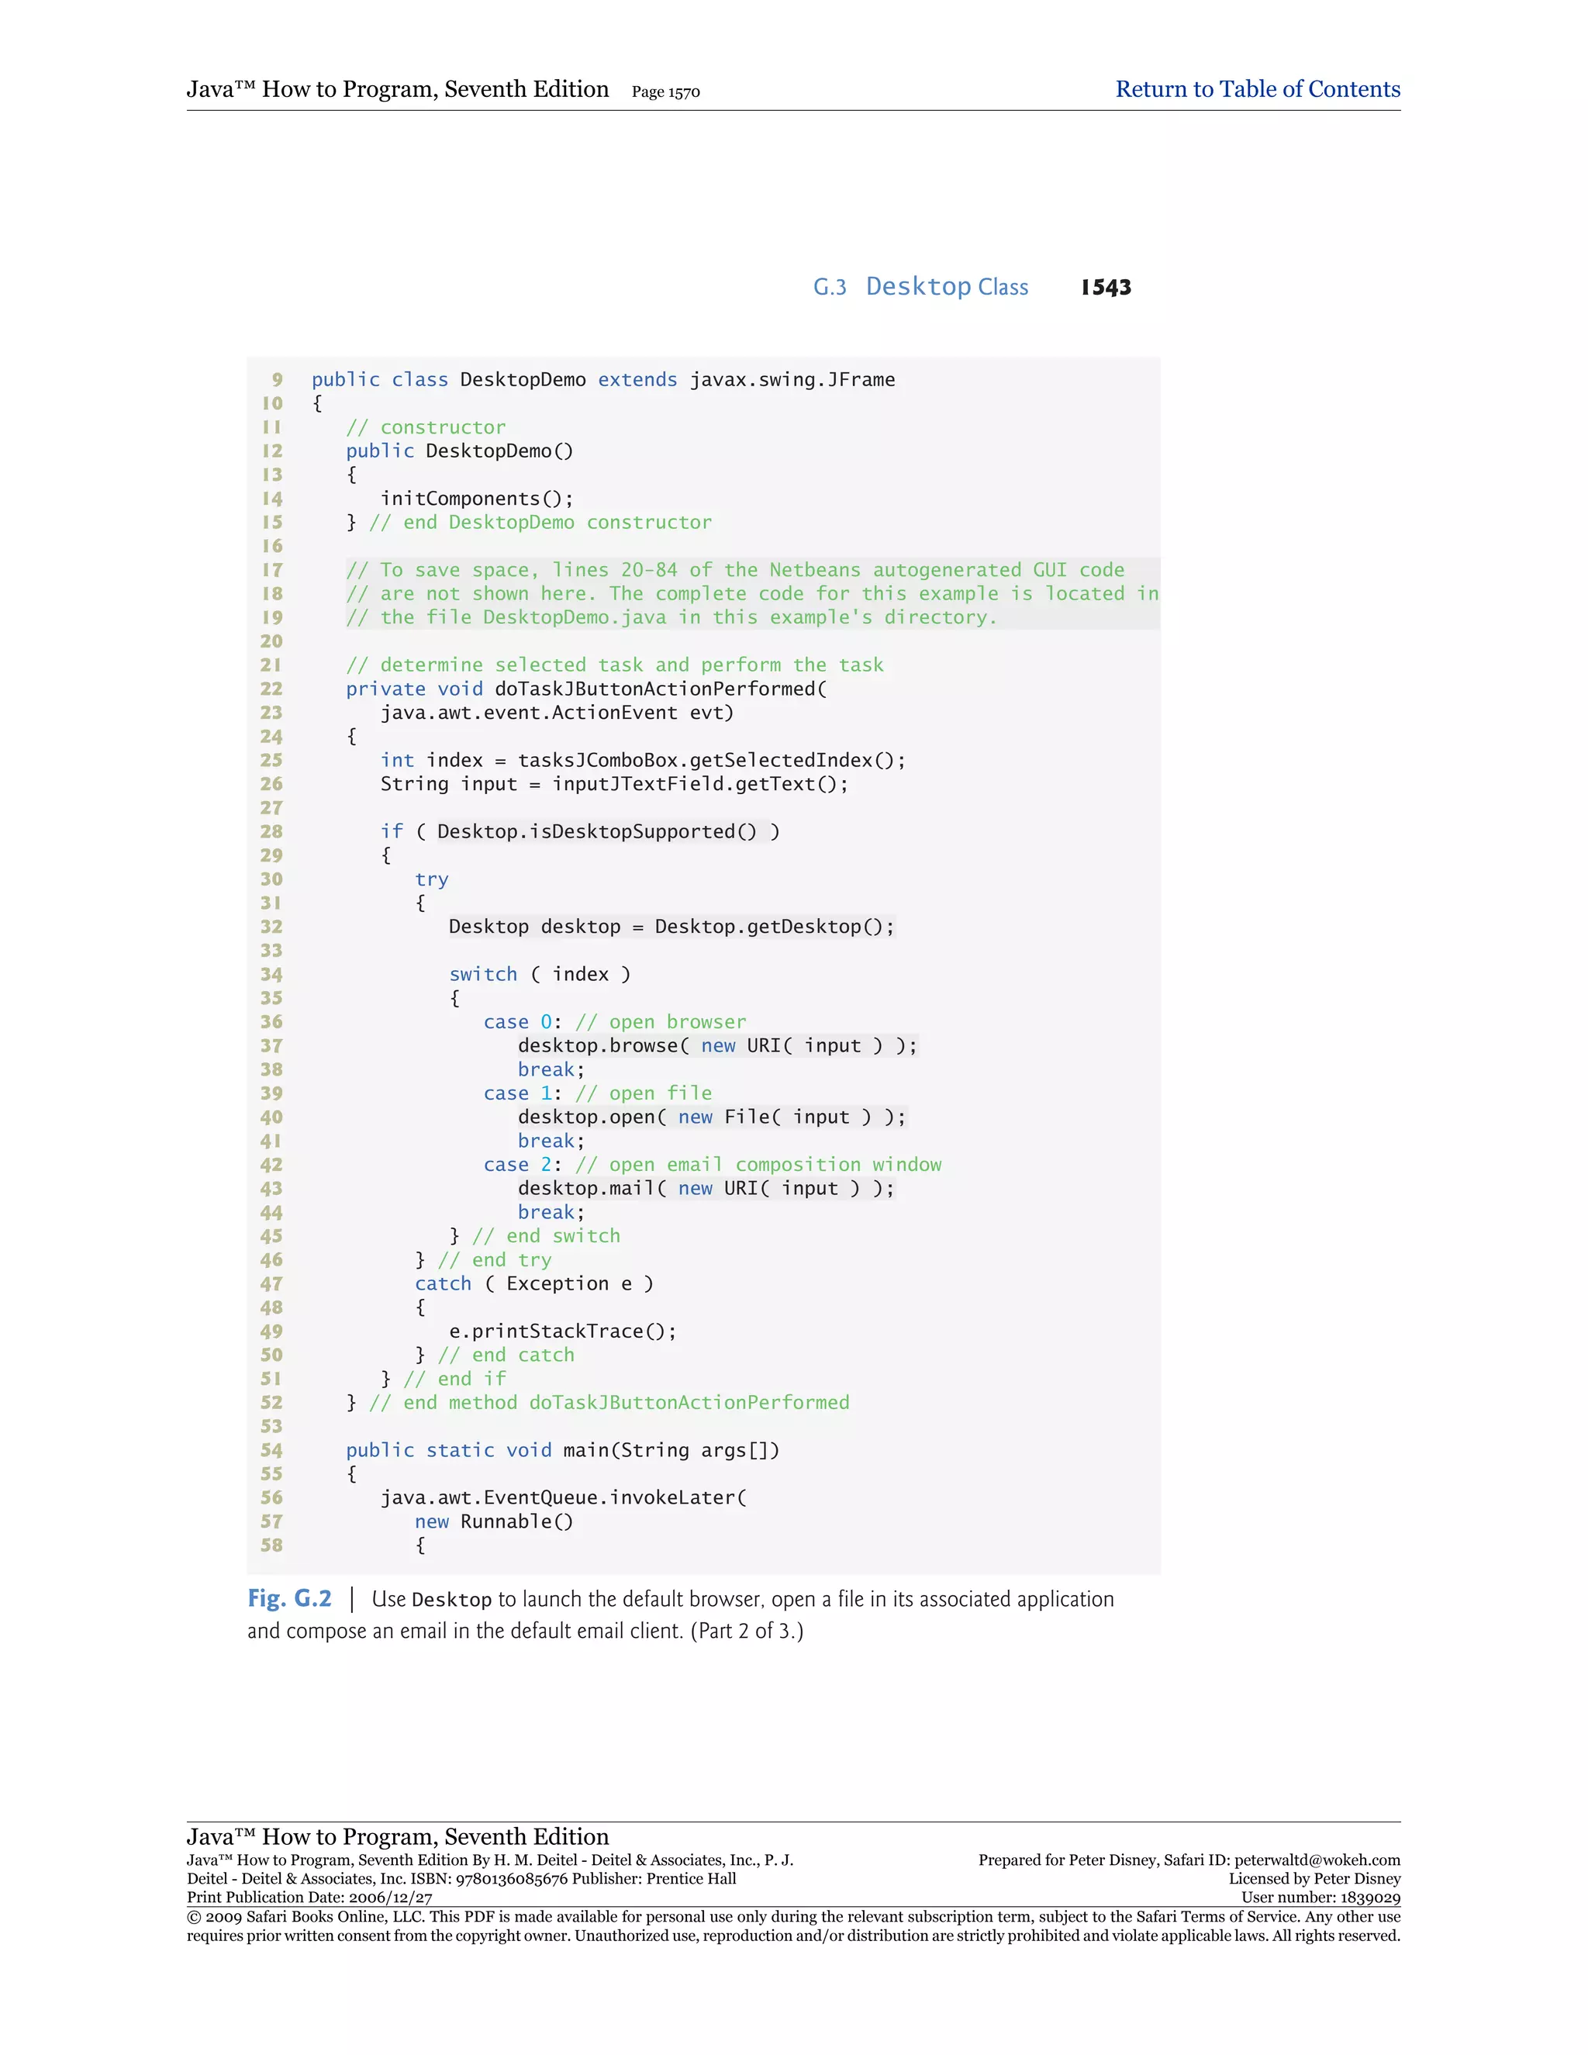The image size is (1588, 2055).
Task: Click the public static void main line
Action: [x=561, y=1450]
